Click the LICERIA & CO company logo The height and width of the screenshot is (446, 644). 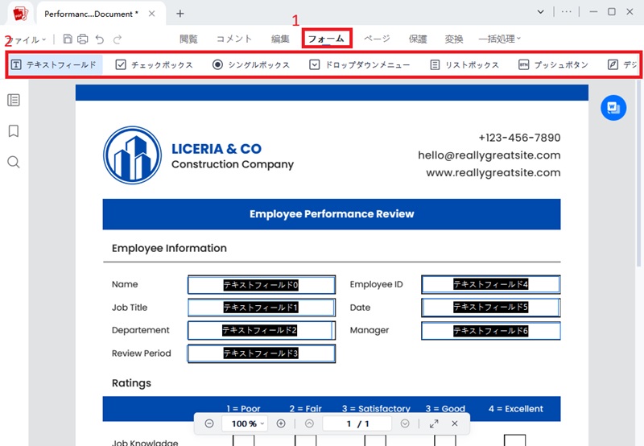pyautogui.click(x=132, y=155)
